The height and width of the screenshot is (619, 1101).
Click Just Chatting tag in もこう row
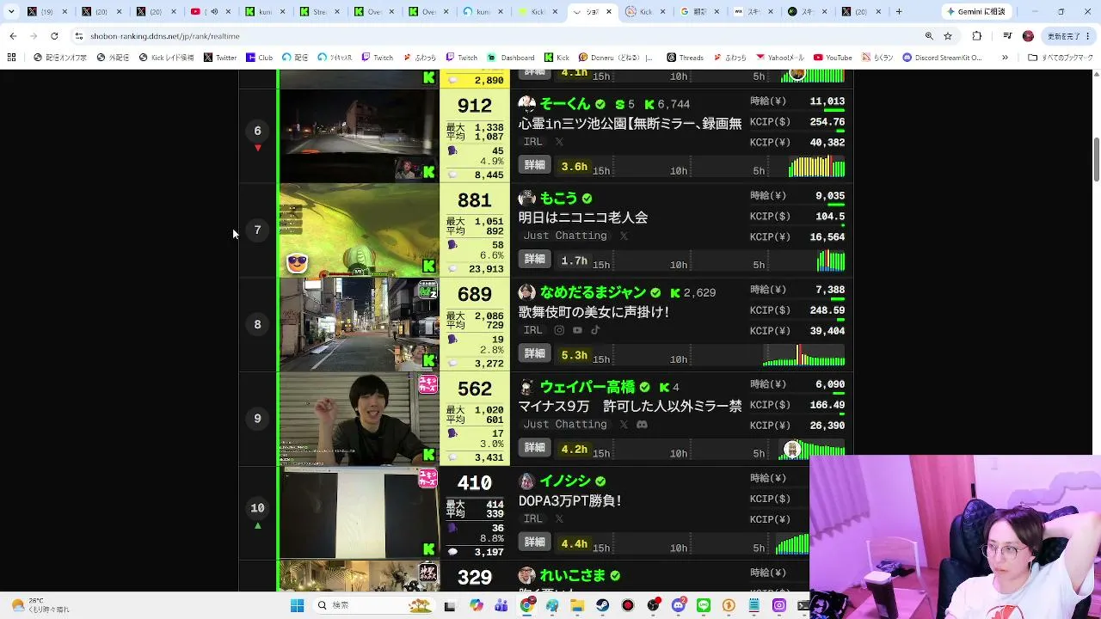point(565,236)
